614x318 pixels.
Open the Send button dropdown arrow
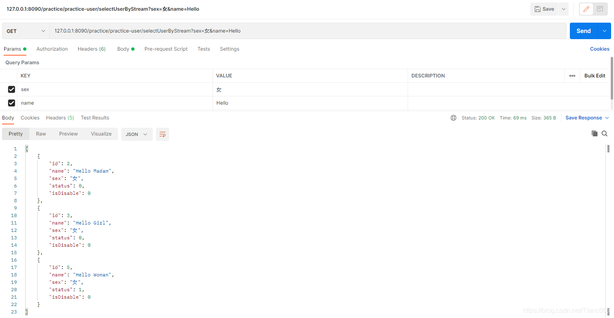coord(605,31)
